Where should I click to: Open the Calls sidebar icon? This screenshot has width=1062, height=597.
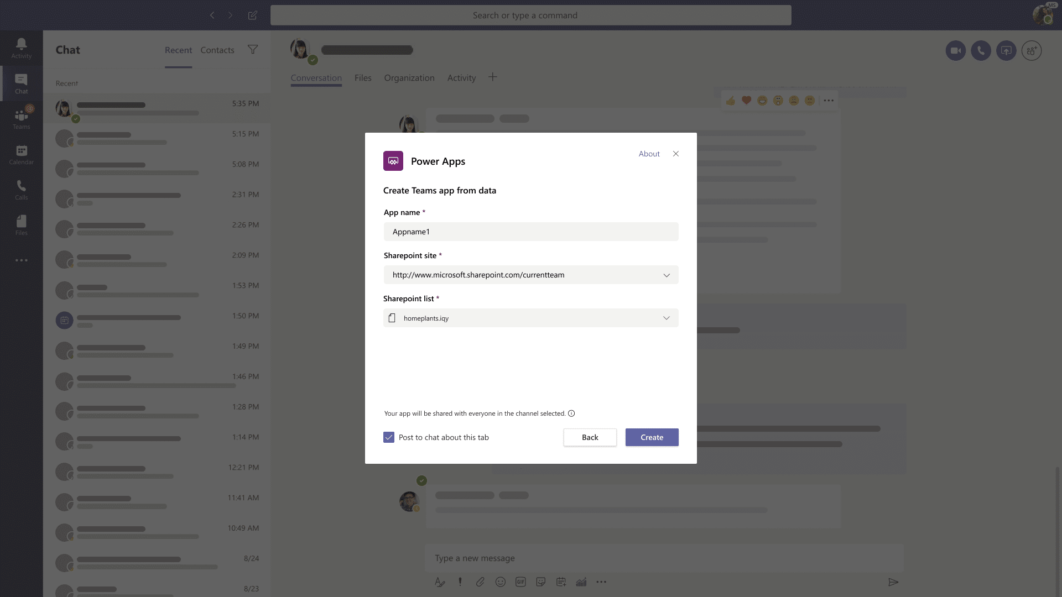pyautogui.click(x=21, y=189)
